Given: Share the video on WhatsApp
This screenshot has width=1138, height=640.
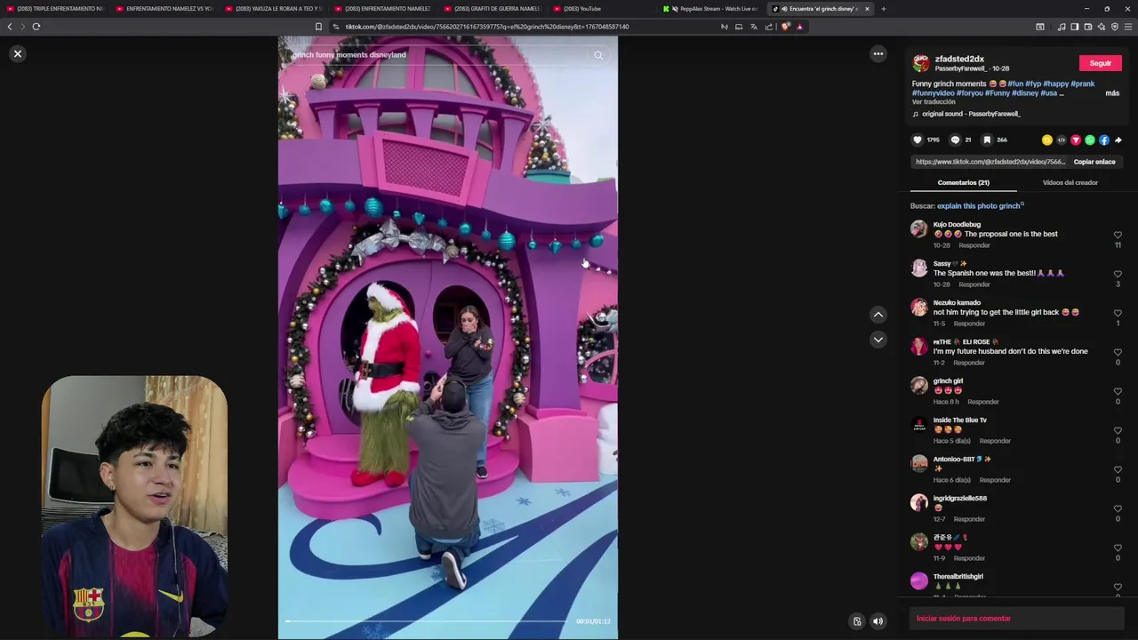Looking at the screenshot, I should tap(1089, 140).
